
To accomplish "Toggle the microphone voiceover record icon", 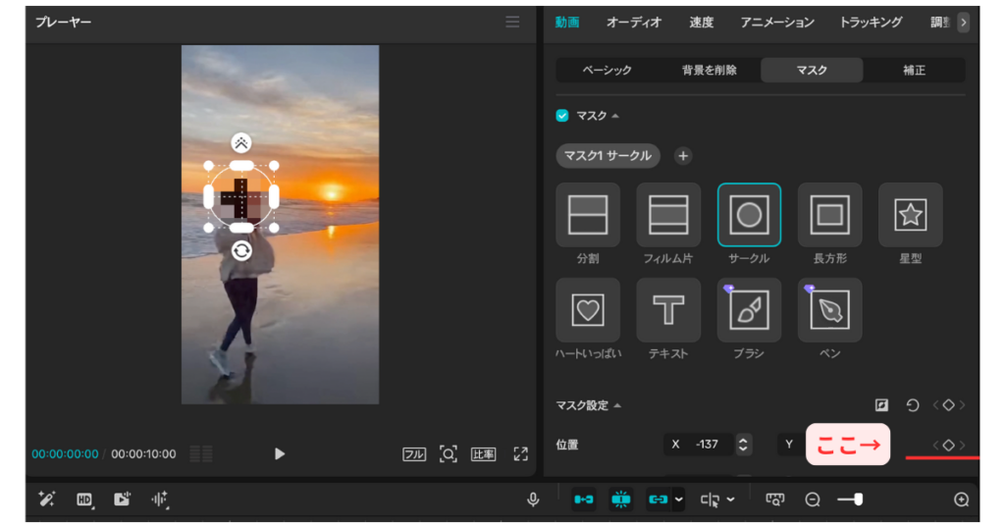I will (x=533, y=500).
